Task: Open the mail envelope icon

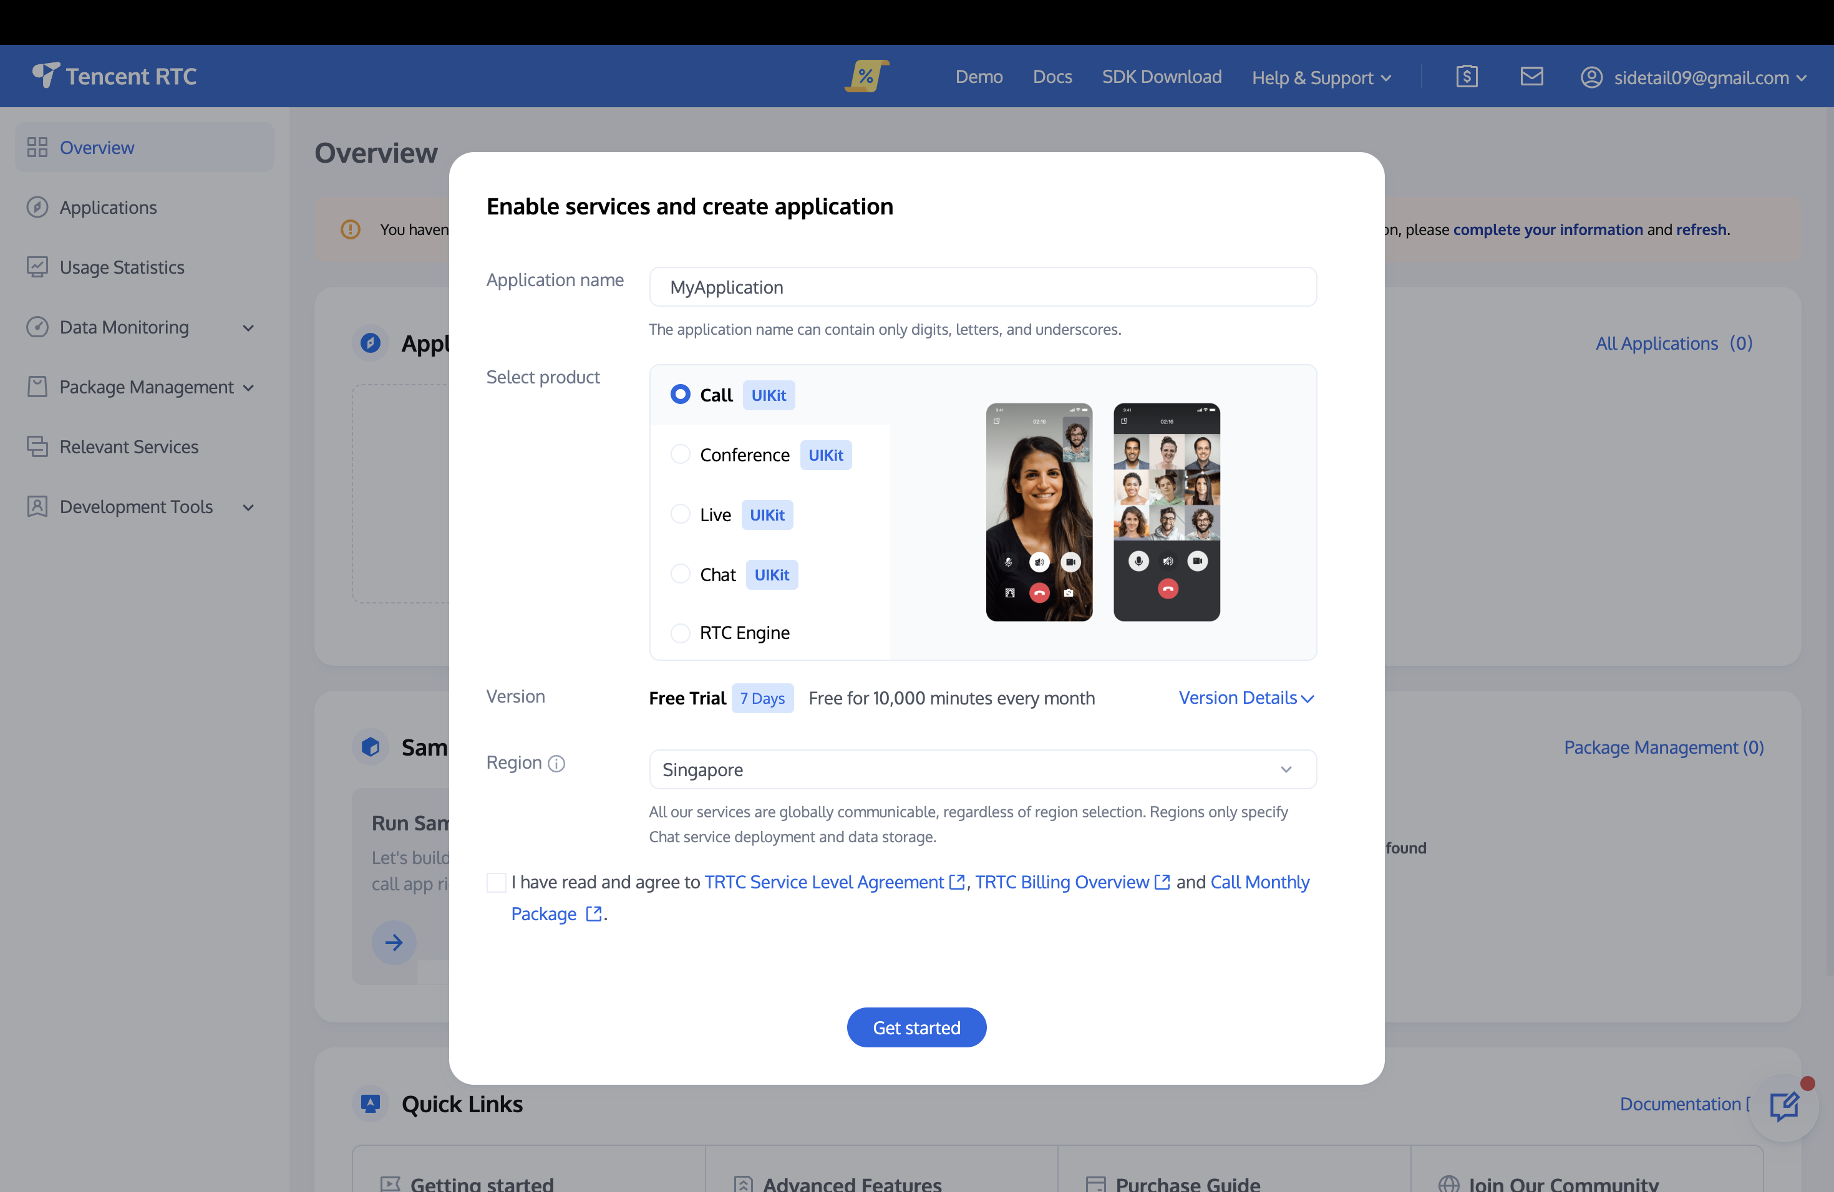Action: (x=1531, y=76)
